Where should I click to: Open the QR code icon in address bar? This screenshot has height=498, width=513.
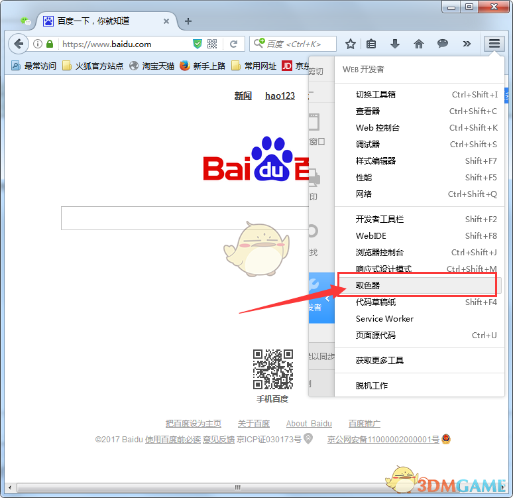[x=212, y=44]
